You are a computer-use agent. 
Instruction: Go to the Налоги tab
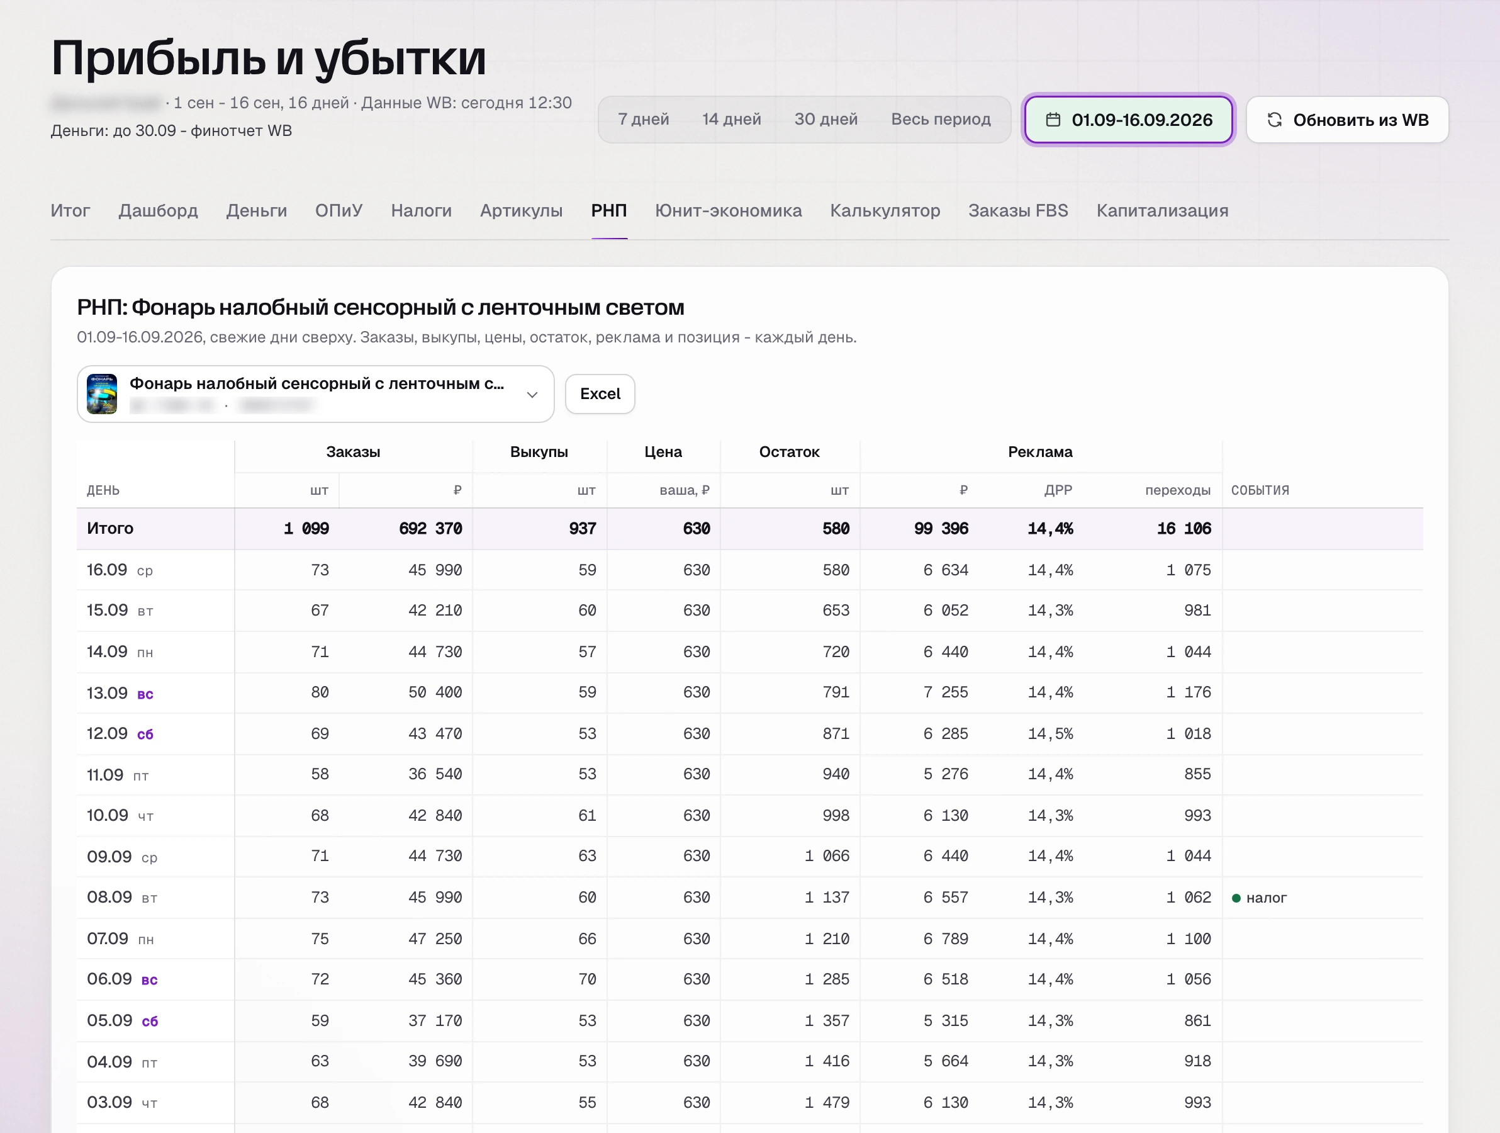click(x=421, y=211)
